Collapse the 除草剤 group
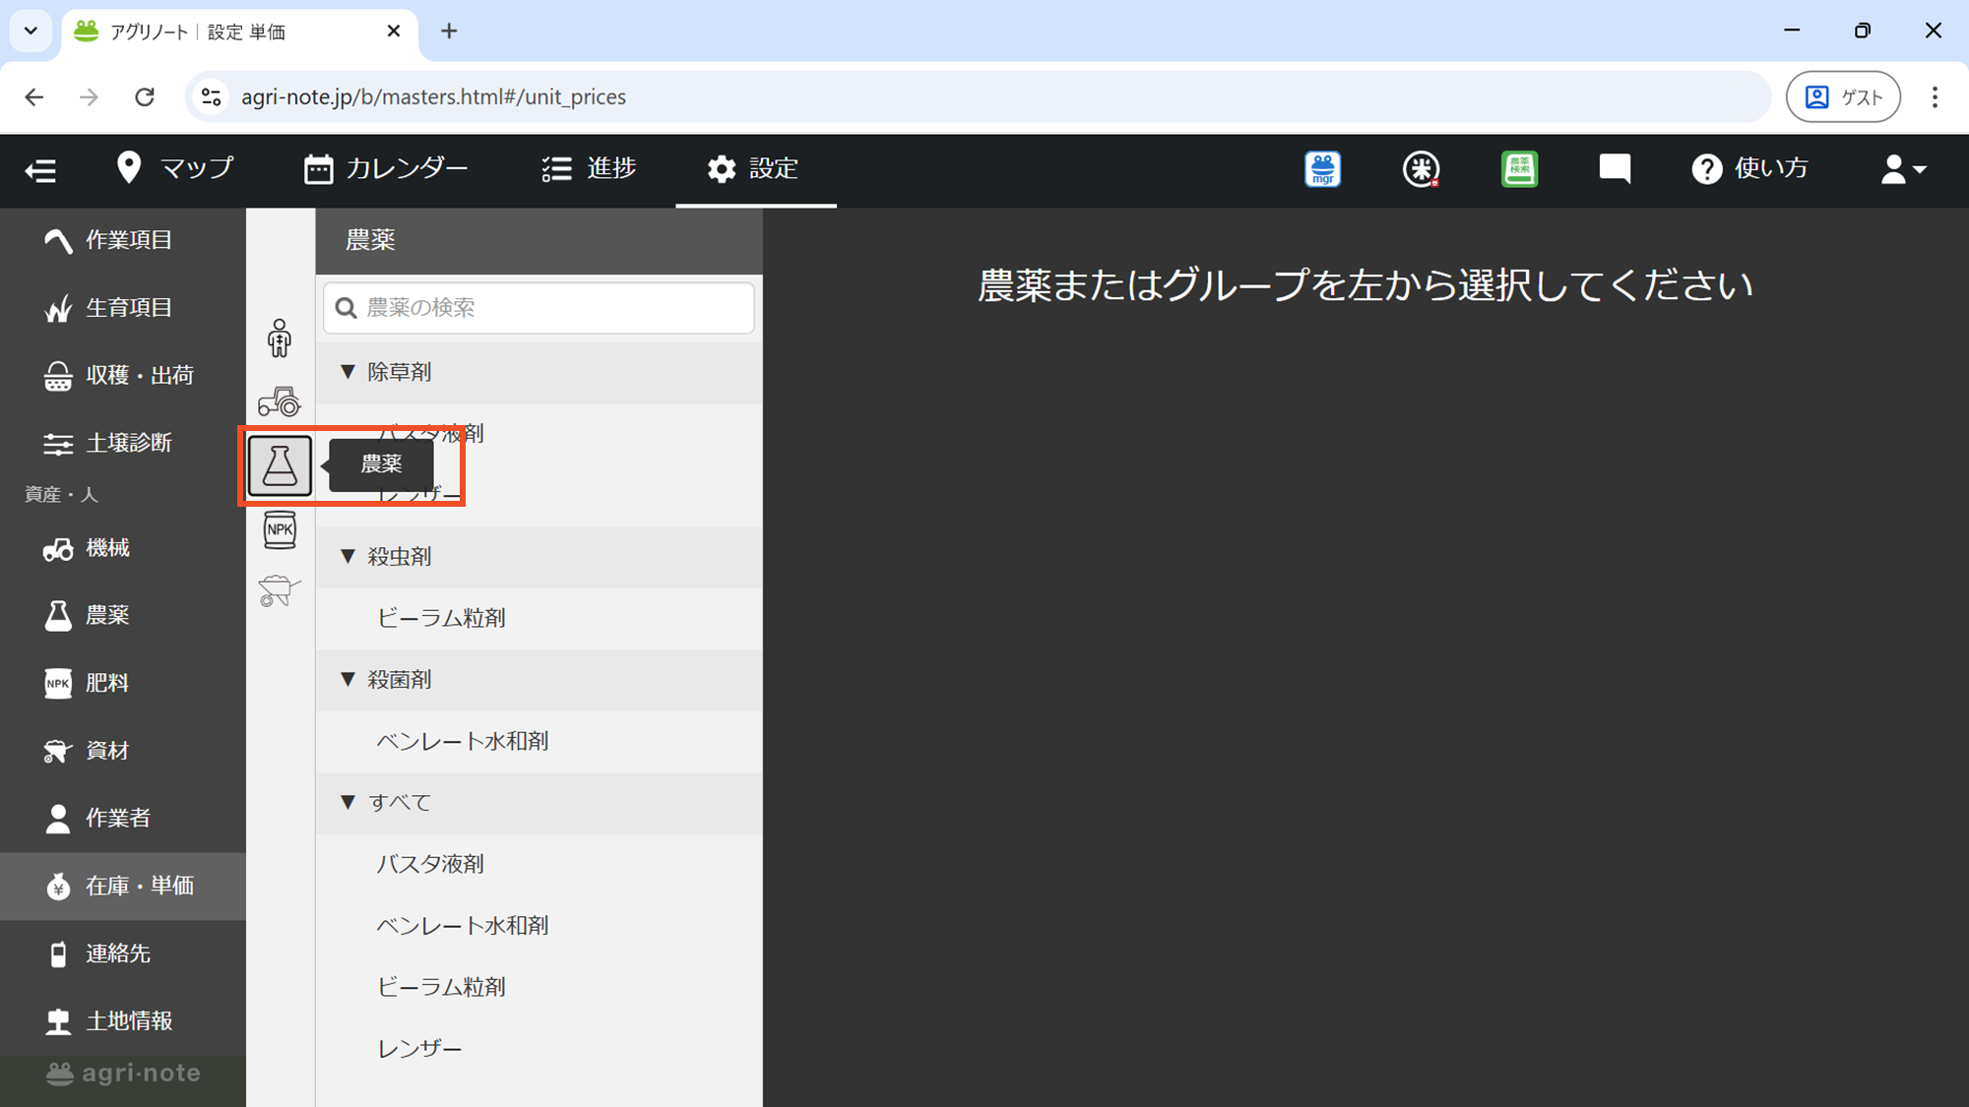 539,372
